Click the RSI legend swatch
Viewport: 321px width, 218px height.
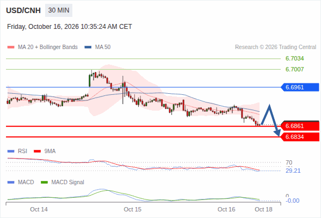tap(11, 152)
